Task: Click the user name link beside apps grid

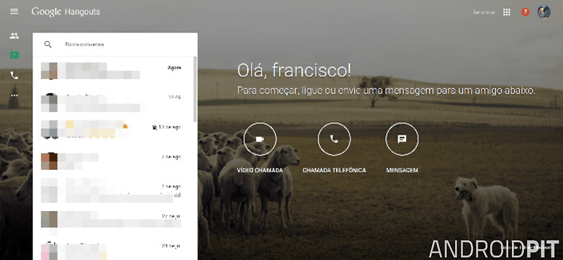Action: click(x=484, y=12)
